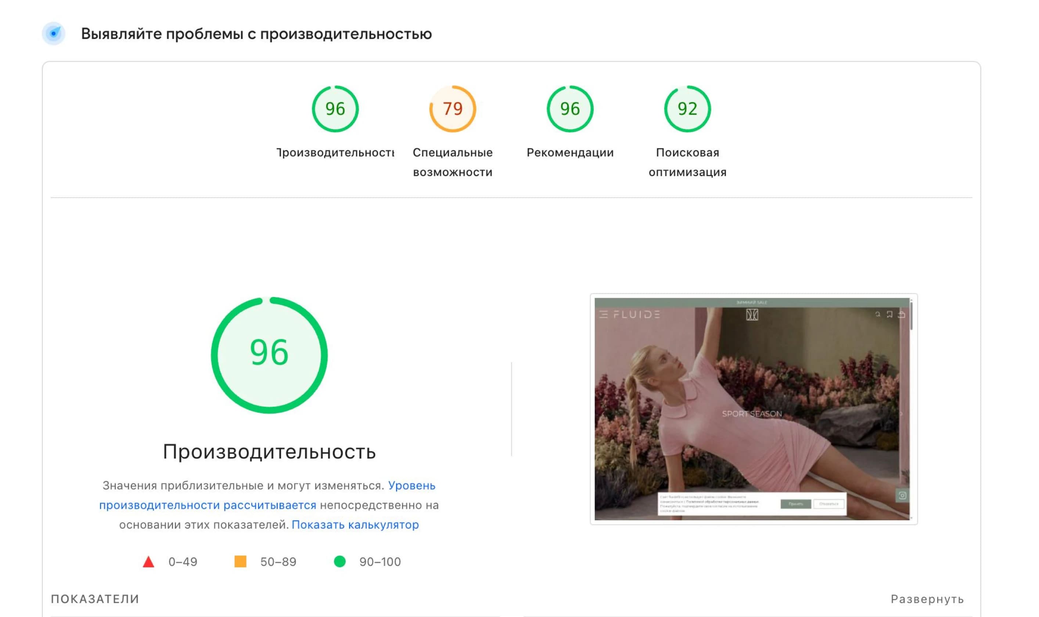Screen dimensions: 1039x617
Task: Click the 50–89 range text
Action: 278,562
